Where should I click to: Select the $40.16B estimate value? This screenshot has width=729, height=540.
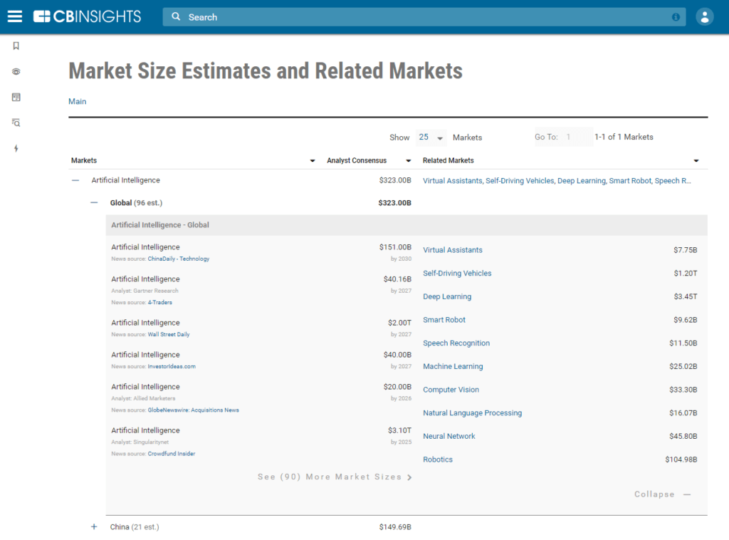[x=397, y=279]
